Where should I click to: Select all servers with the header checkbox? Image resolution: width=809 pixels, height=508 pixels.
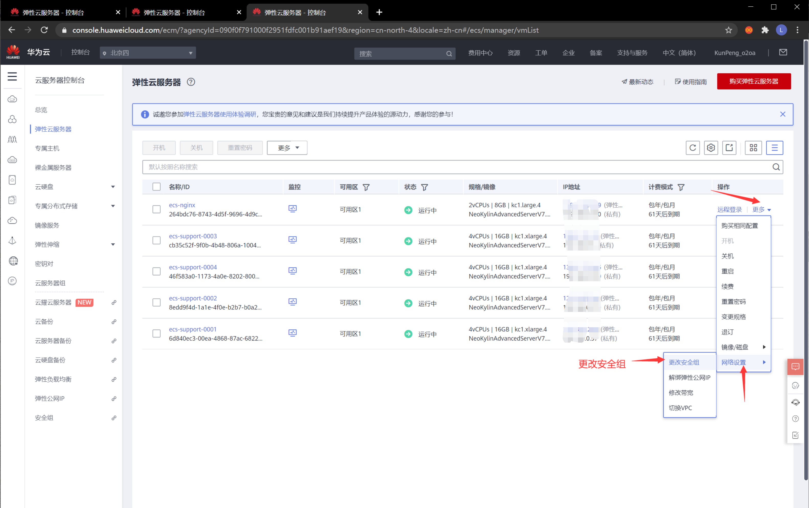(156, 187)
